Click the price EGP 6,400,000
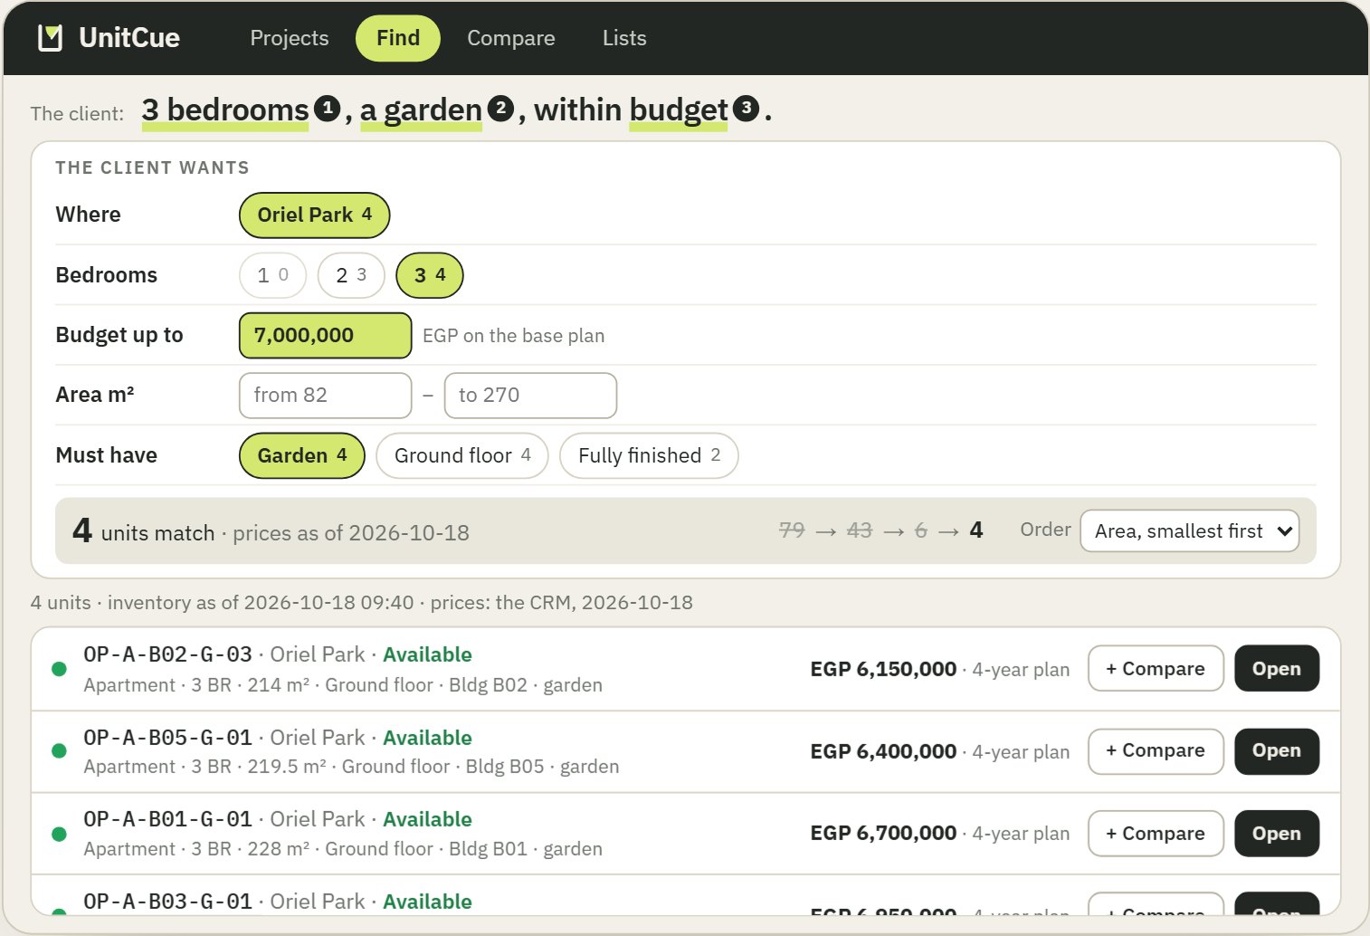1370x936 pixels. click(x=883, y=751)
